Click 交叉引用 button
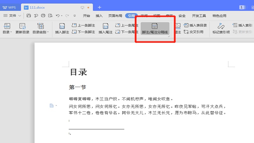 pyautogui.click(x=194, y=32)
